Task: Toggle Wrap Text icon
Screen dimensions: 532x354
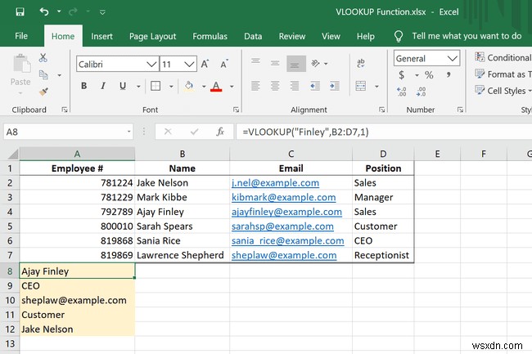Action: pos(361,63)
